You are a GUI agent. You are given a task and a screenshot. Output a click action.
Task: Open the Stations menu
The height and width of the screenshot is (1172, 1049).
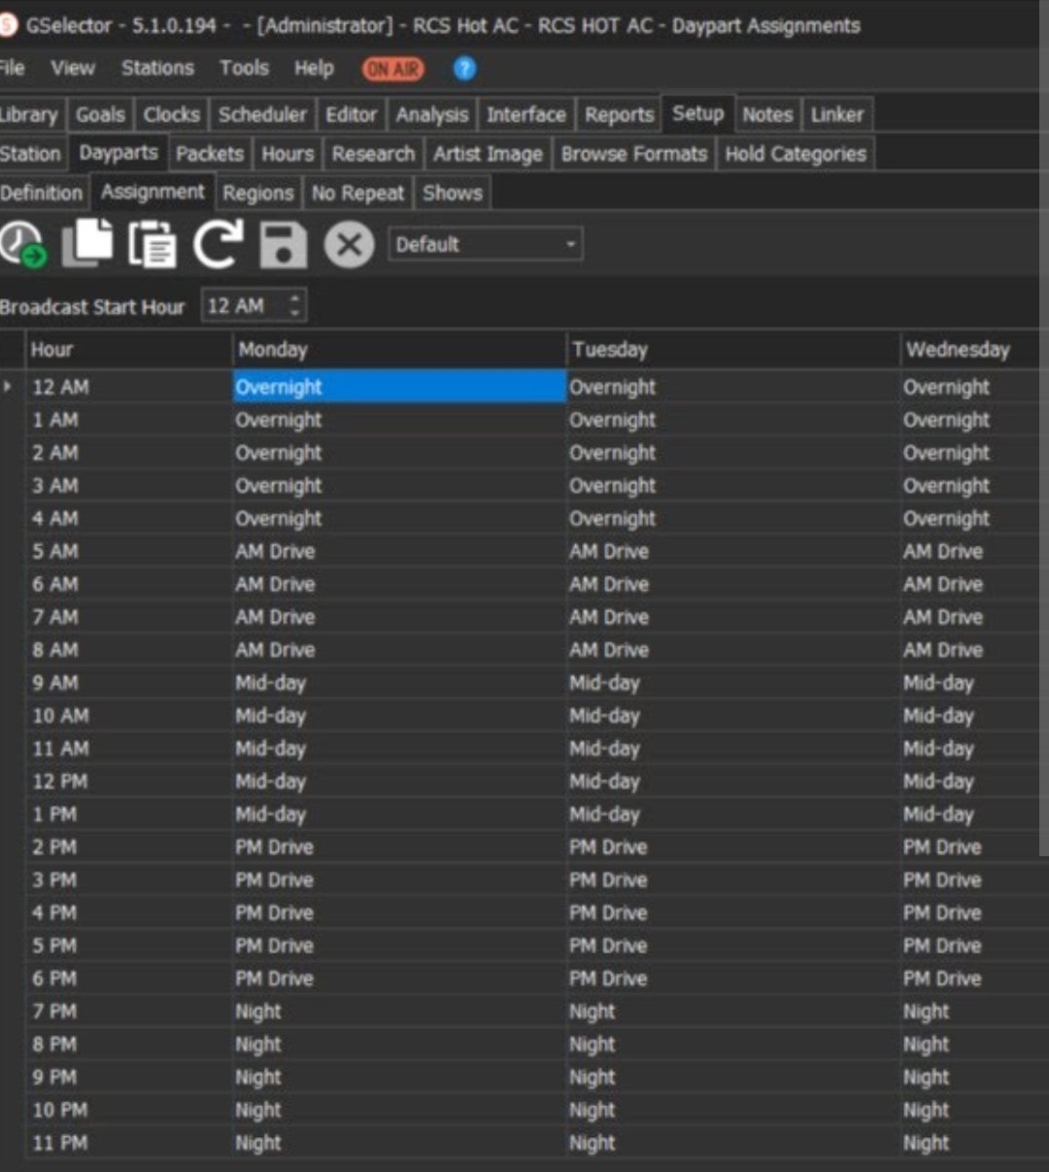[157, 68]
